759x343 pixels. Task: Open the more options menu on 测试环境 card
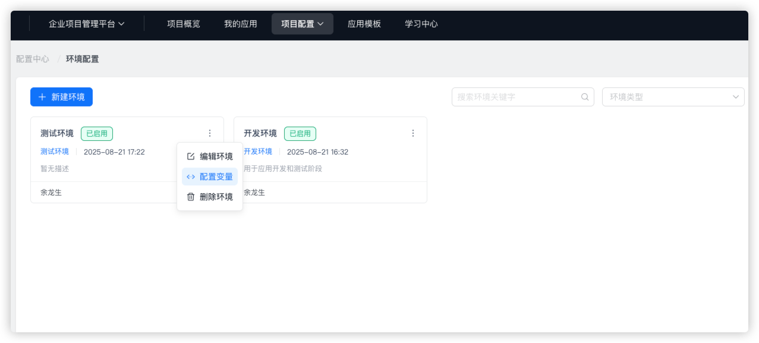(x=210, y=133)
